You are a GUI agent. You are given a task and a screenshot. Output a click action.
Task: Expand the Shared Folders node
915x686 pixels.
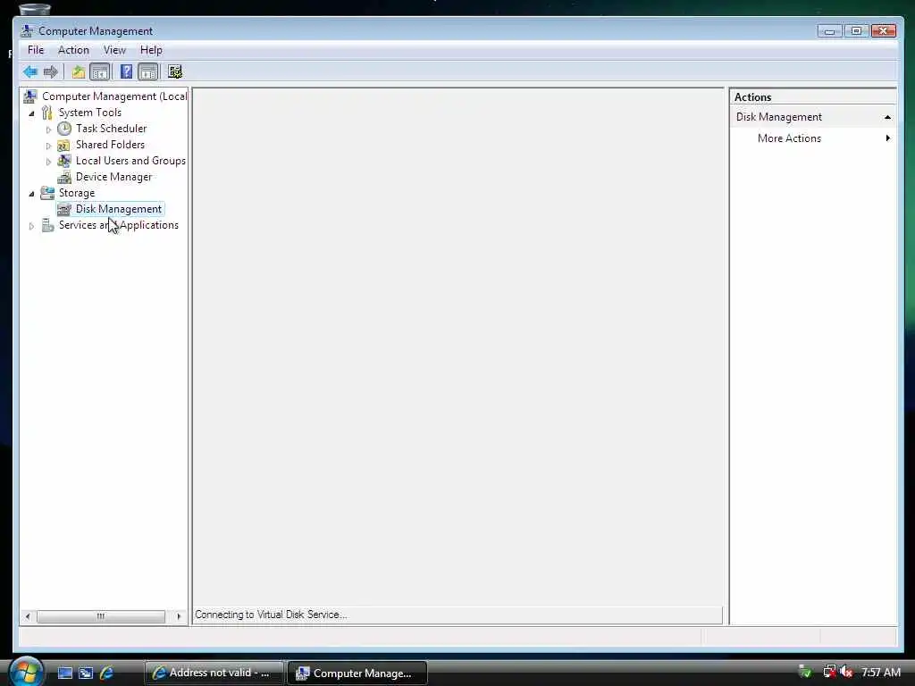tap(48, 146)
